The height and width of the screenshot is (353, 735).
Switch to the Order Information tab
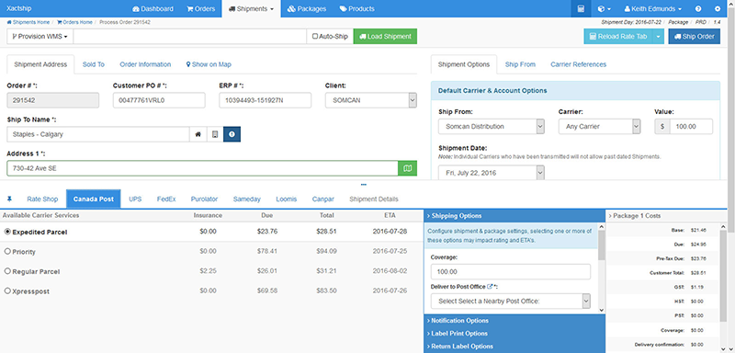(x=145, y=64)
